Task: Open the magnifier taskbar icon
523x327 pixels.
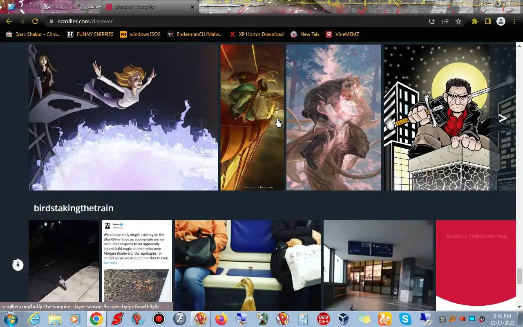Action: click(x=452, y=319)
